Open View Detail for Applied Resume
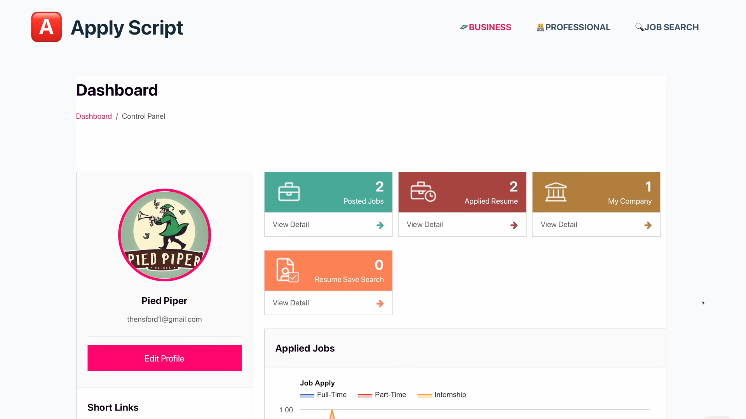Viewport: 746px width, 419px height. point(425,225)
